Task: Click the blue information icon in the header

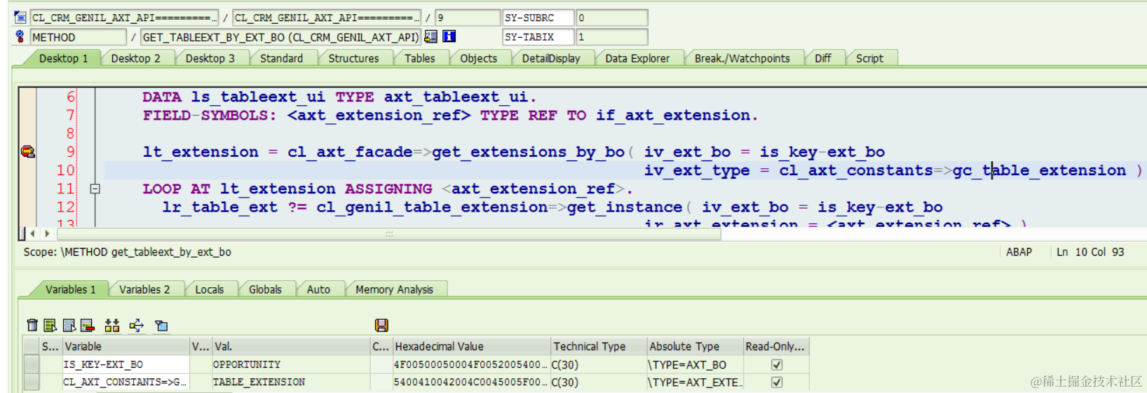Action: pos(449,36)
